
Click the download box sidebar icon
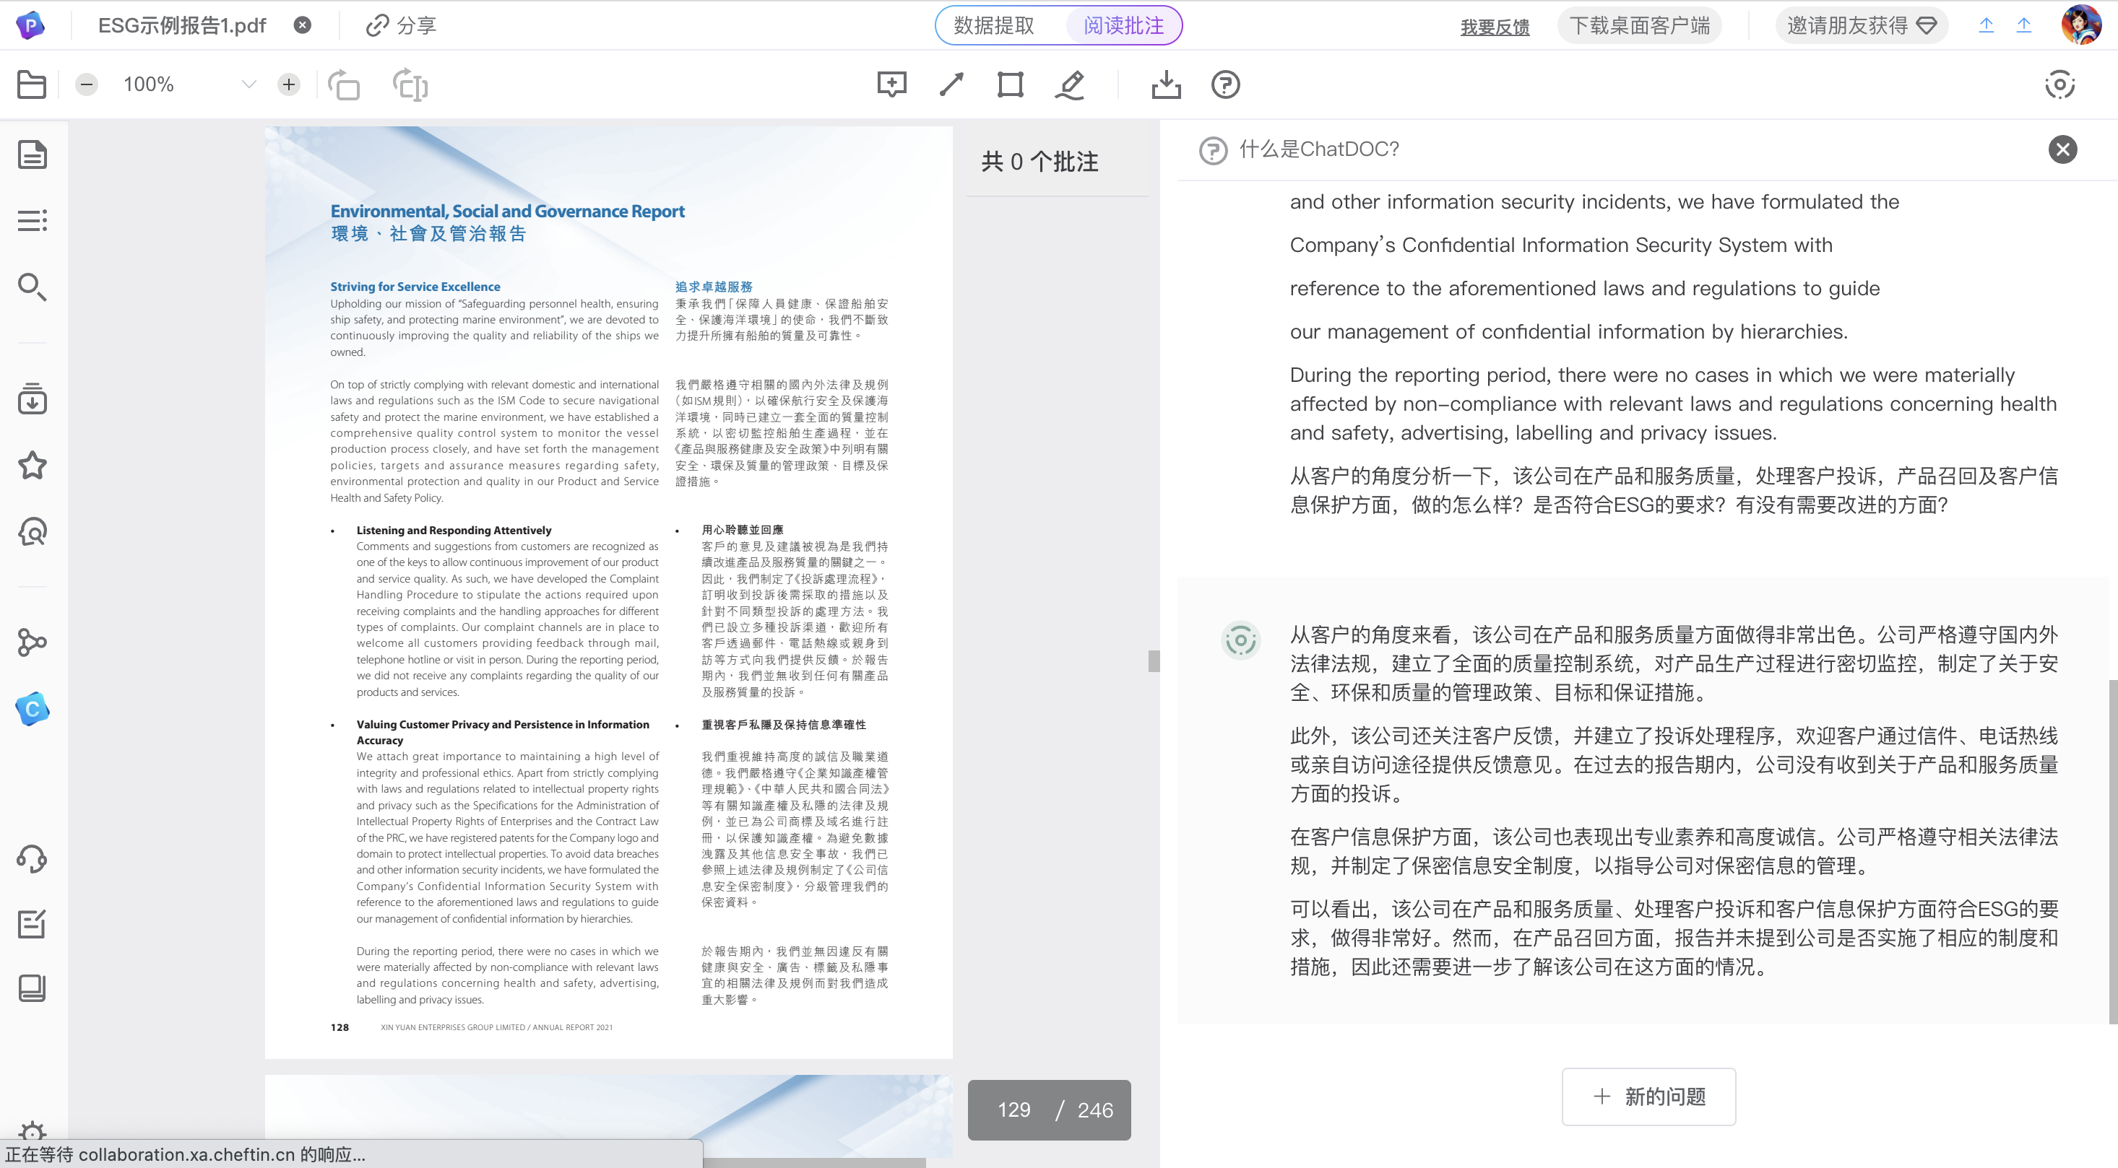32,398
